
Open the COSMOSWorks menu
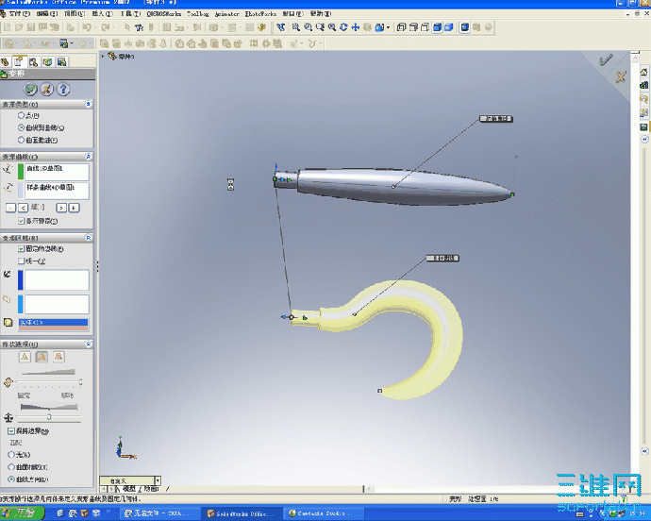click(x=164, y=14)
